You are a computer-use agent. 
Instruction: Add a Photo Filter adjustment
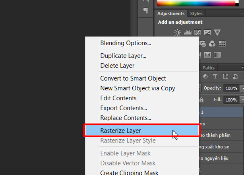[x=203, y=44]
